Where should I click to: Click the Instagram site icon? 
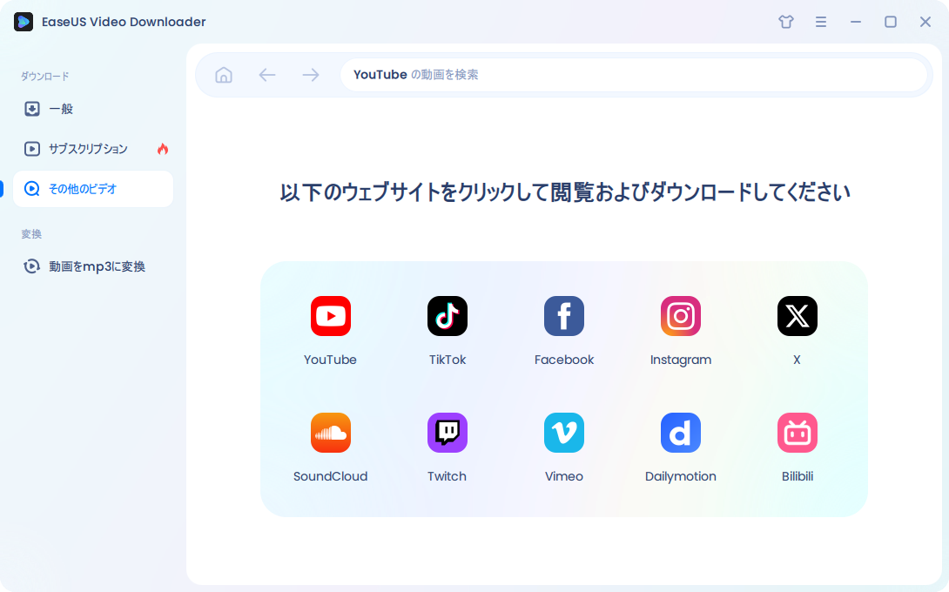tap(681, 316)
